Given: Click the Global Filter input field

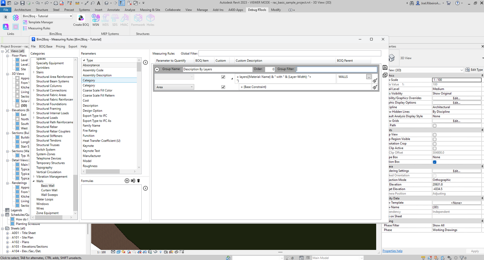Looking at the screenshot, I should (x=290, y=53).
